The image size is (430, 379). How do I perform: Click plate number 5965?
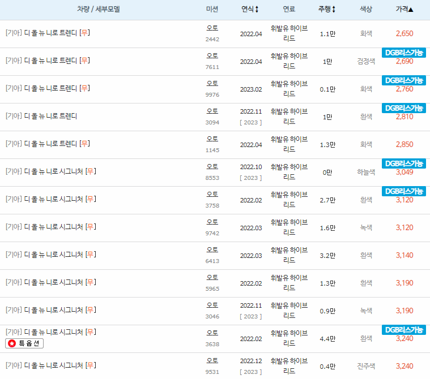pyautogui.click(x=212, y=289)
